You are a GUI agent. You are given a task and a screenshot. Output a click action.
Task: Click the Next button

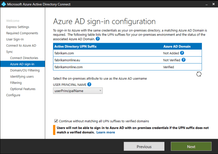pos(191,147)
